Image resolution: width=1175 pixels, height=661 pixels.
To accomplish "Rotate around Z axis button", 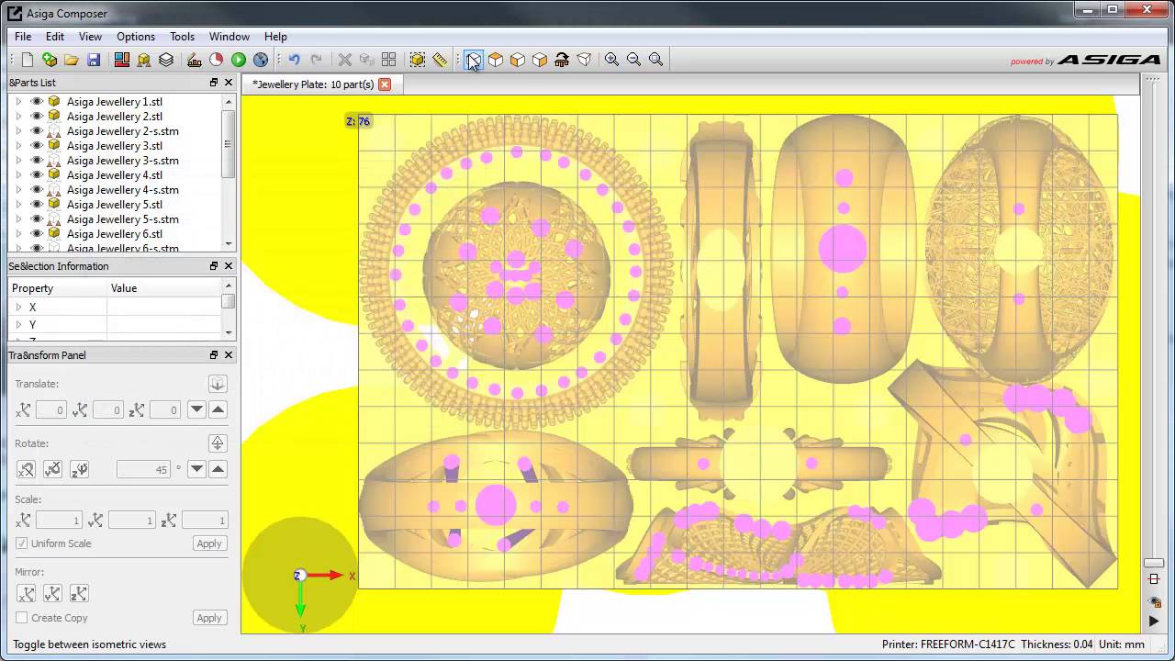I will click(x=79, y=469).
